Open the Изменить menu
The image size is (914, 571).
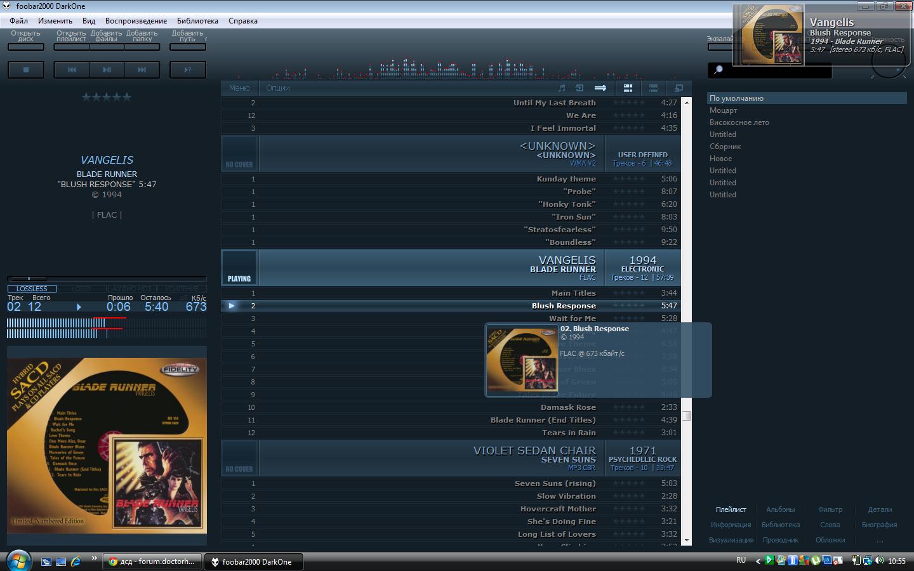click(55, 21)
